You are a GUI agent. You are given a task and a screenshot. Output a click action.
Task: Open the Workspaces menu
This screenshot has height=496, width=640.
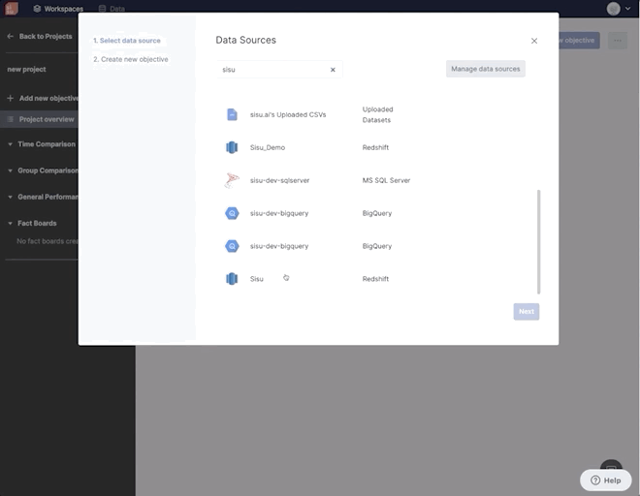[x=58, y=9]
